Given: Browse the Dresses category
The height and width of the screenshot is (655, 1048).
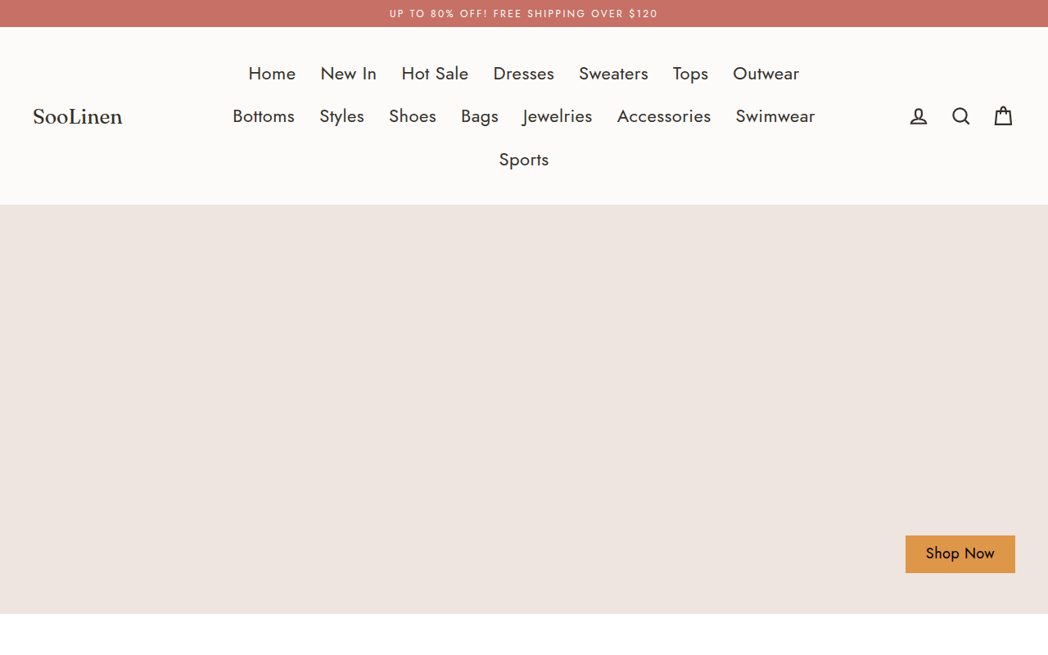Looking at the screenshot, I should [524, 74].
